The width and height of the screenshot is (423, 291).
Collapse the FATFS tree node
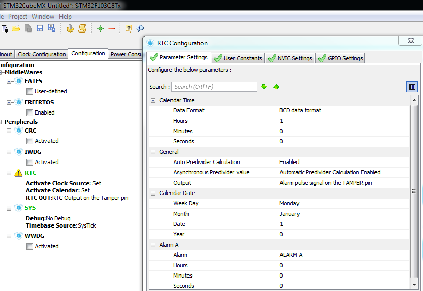[9, 81]
